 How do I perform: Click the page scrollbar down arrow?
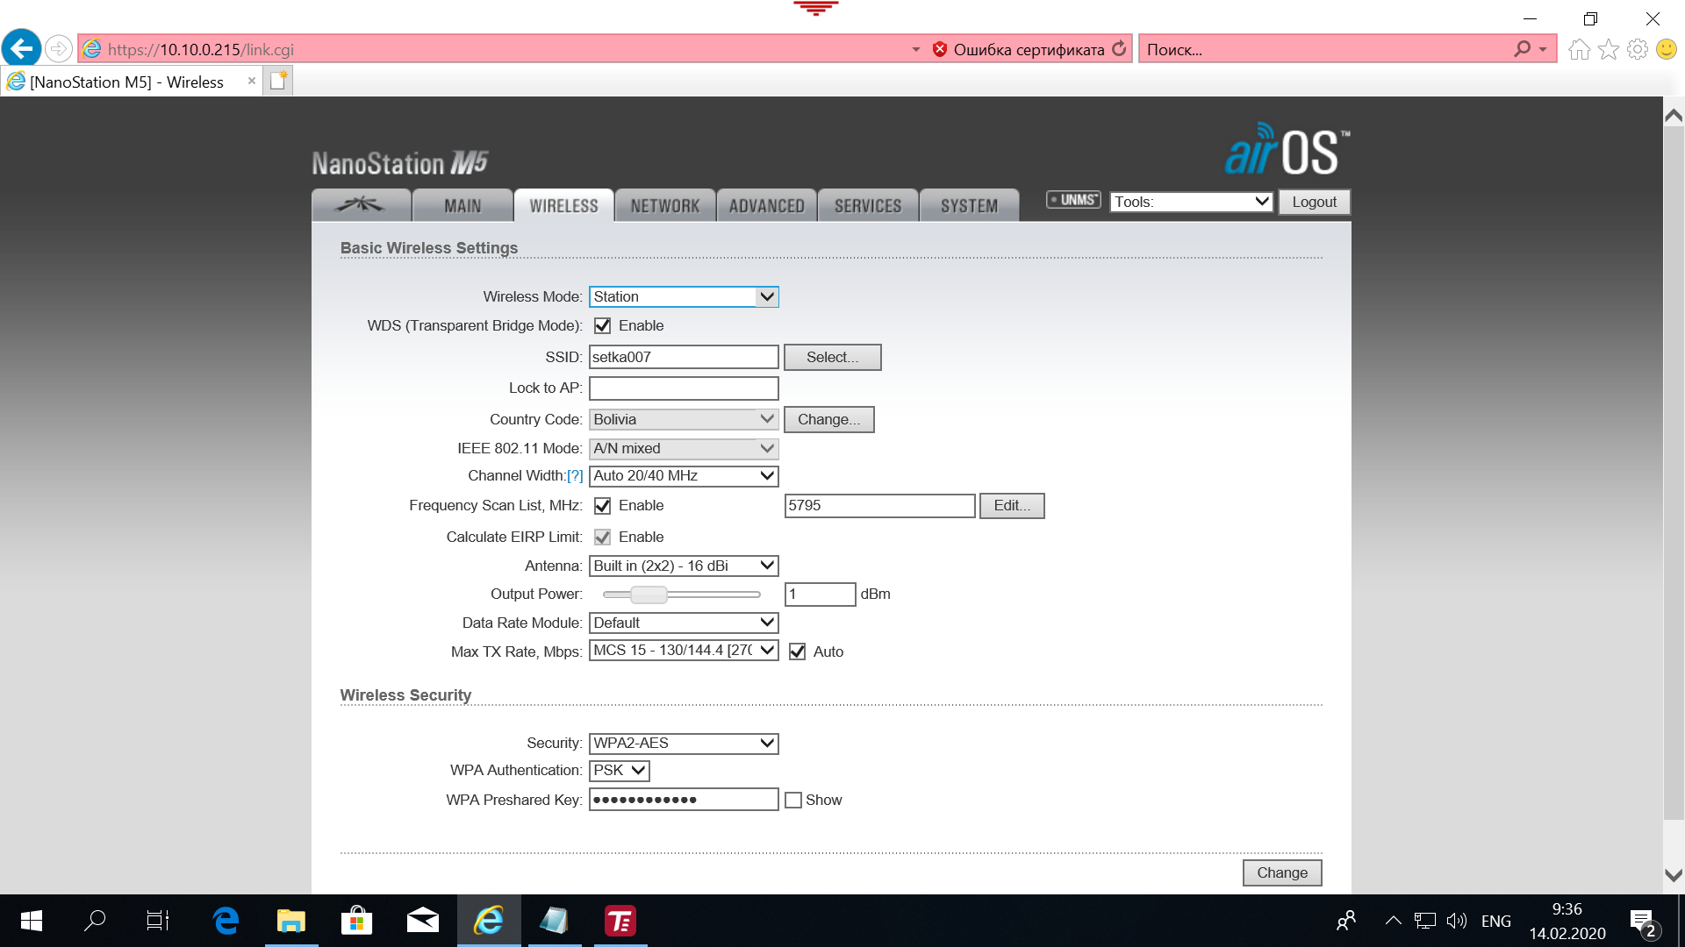coord(1674,875)
